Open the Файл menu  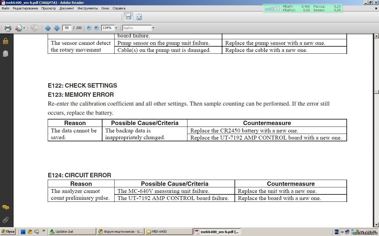tap(5, 8)
